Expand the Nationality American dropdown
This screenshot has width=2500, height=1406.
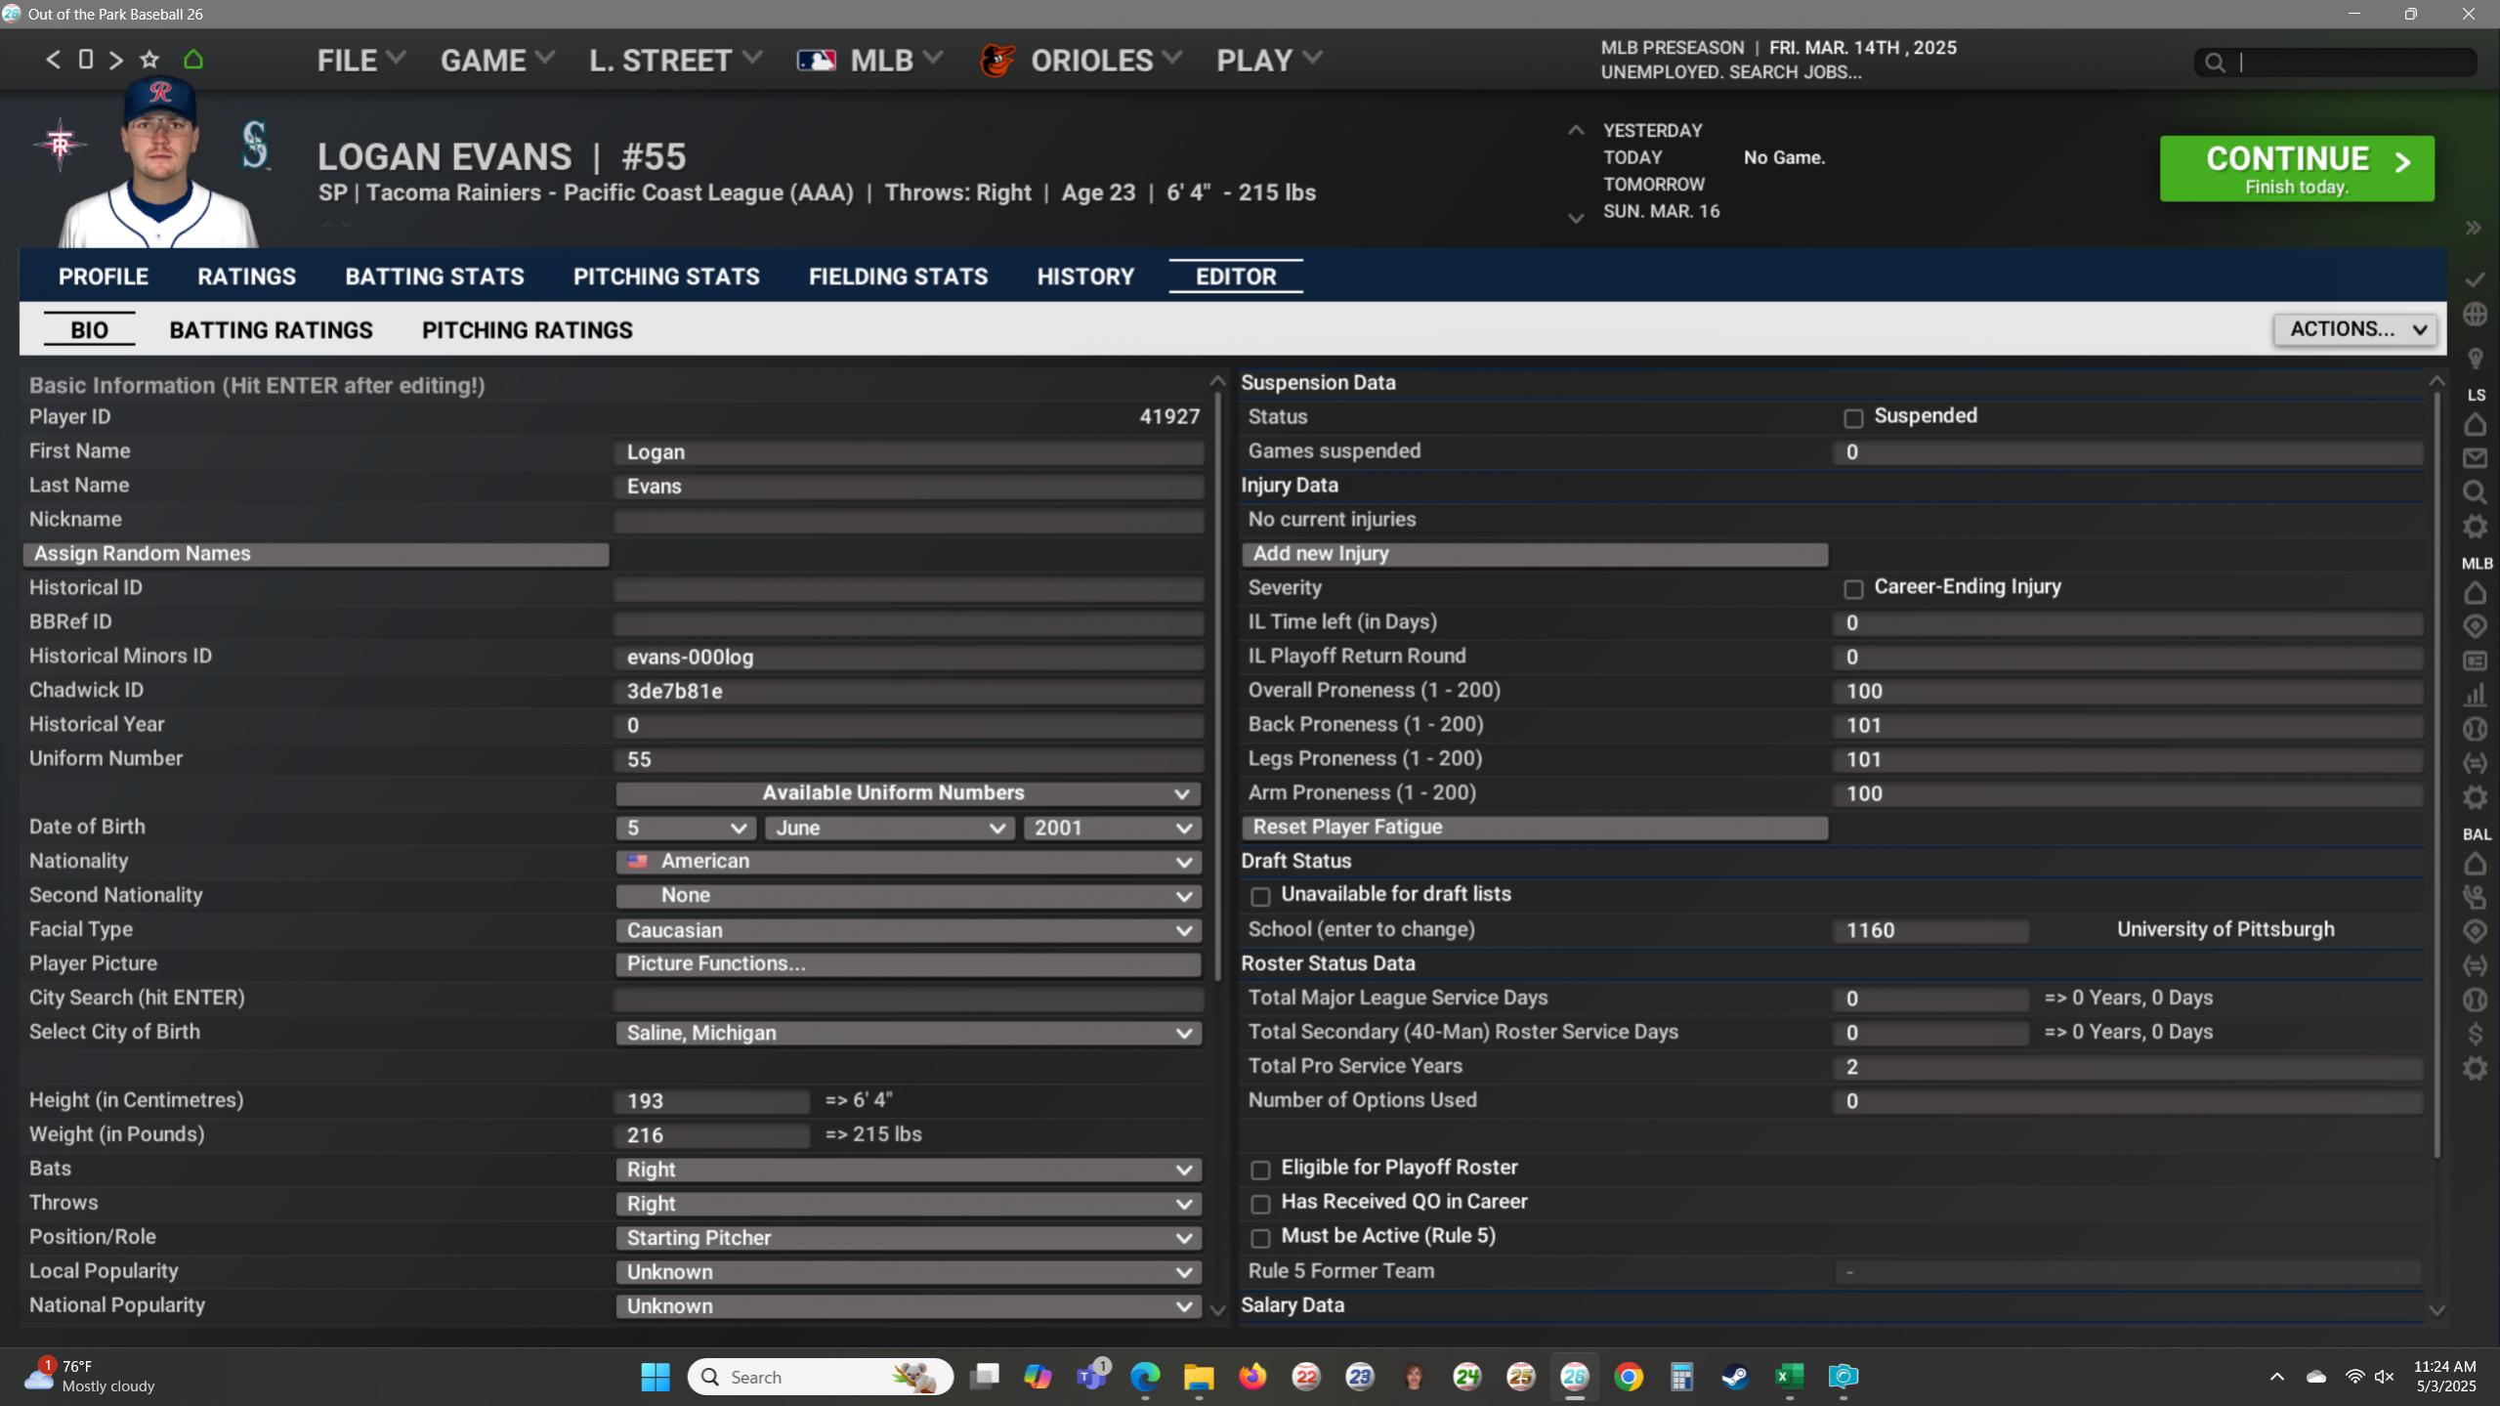point(908,862)
